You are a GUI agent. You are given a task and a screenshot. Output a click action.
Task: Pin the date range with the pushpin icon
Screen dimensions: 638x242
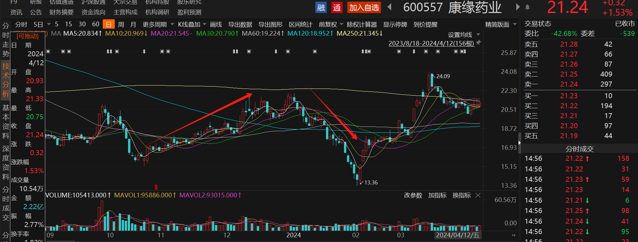click(x=479, y=43)
